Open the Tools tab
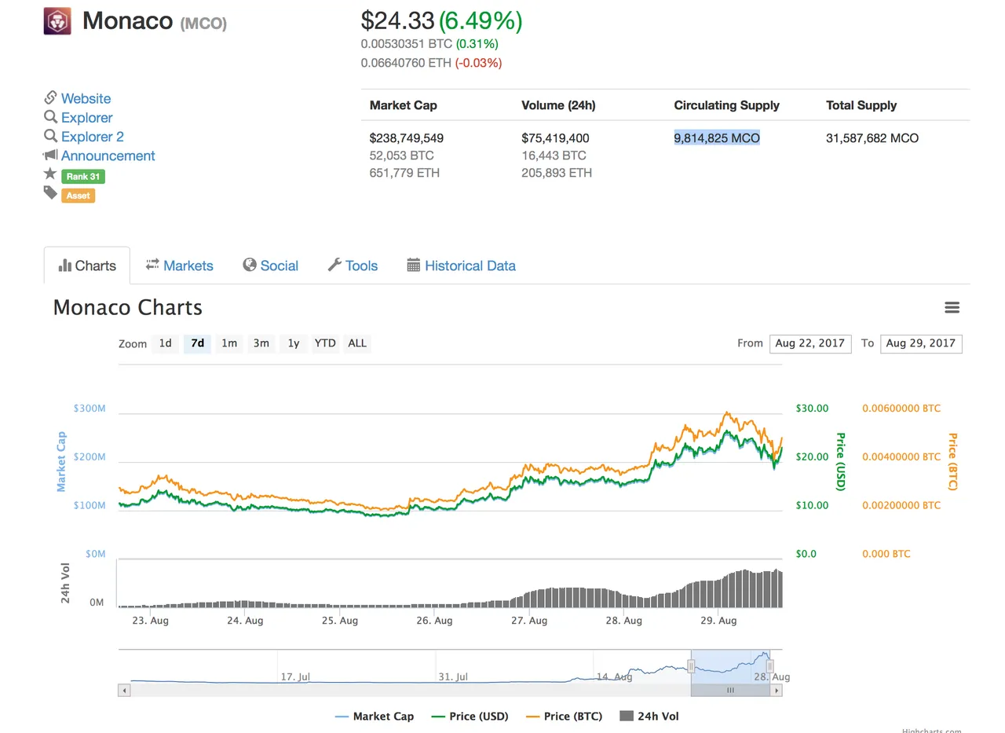1005x733 pixels. pyautogui.click(x=353, y=266)
